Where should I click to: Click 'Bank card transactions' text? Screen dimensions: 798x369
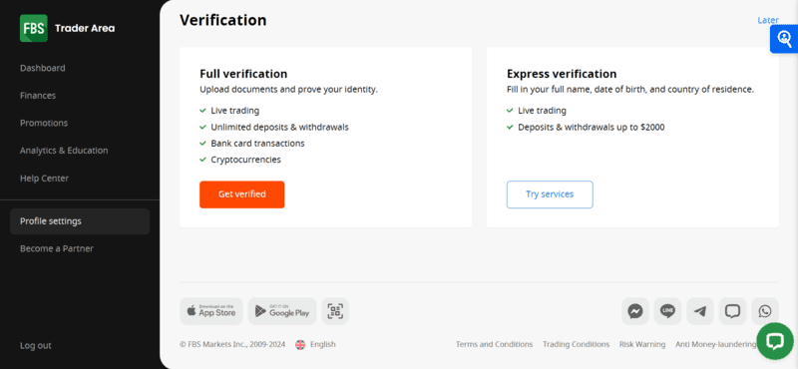tap(257, 144)
